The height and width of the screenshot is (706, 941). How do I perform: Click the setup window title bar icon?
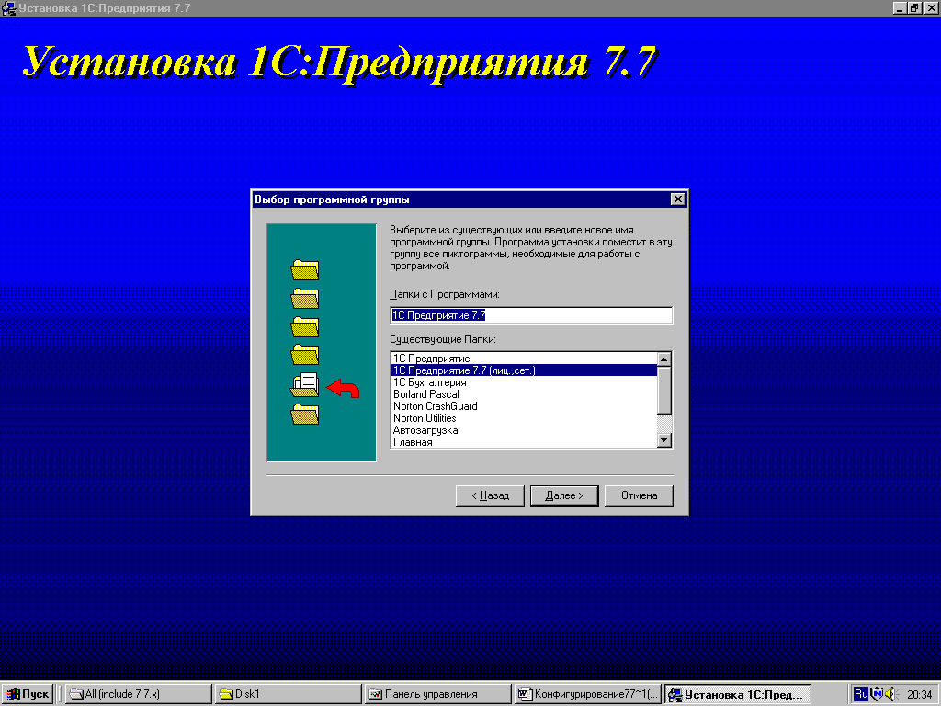click(x=8, y=8)
